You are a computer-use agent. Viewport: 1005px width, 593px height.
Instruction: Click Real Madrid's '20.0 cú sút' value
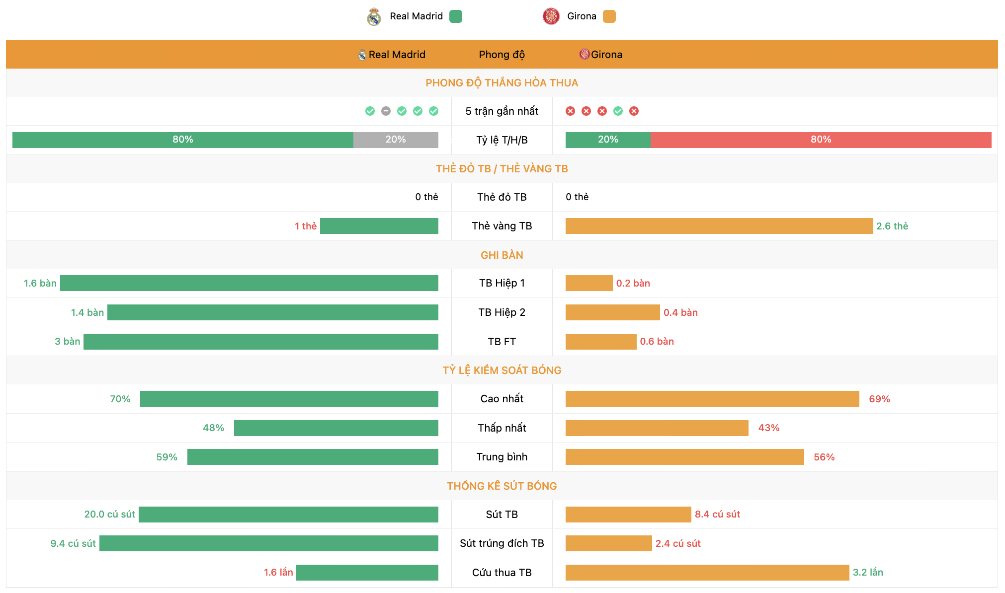coord(109,514)
